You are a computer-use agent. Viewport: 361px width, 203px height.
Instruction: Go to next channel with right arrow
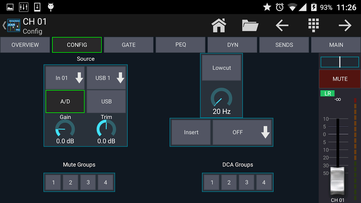tap(345, 26)
